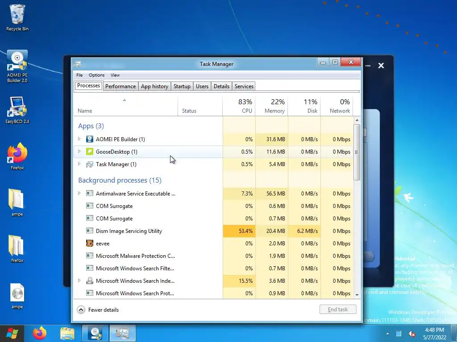457x342 pixels.
Task: Sort by the Disk column header
Action: 304,106
